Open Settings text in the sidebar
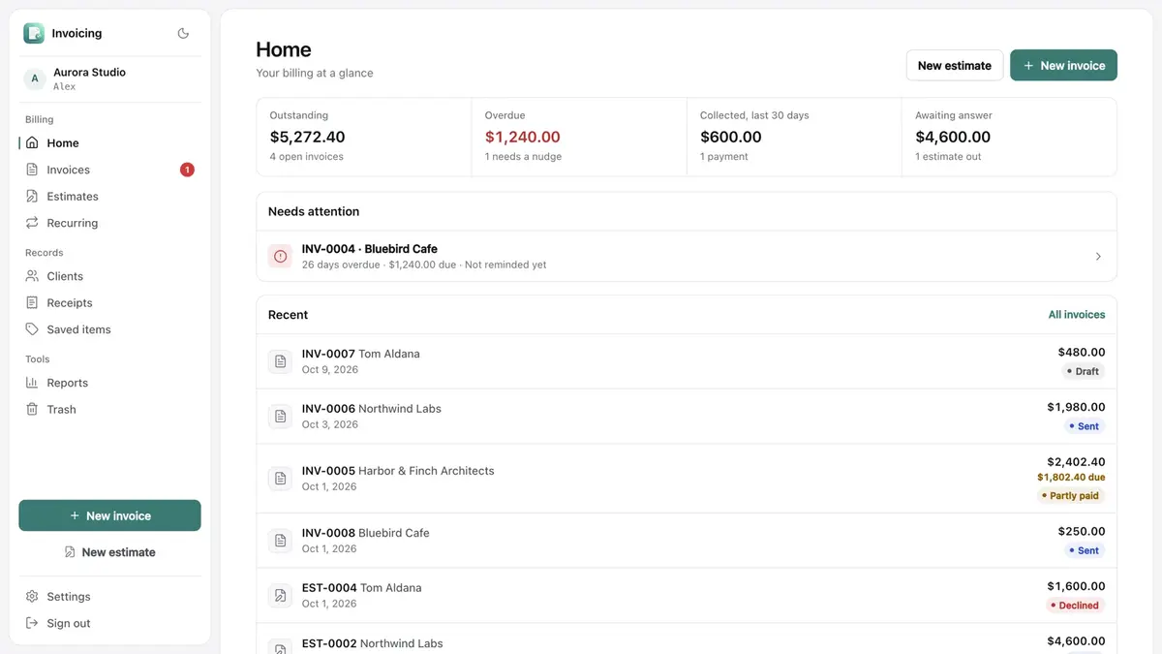The image size is (1162, 654). (69, 597)
